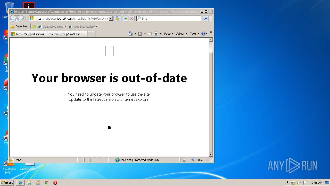Expand the Suggested Sites dropdown arrow

[x=65, y=26]
